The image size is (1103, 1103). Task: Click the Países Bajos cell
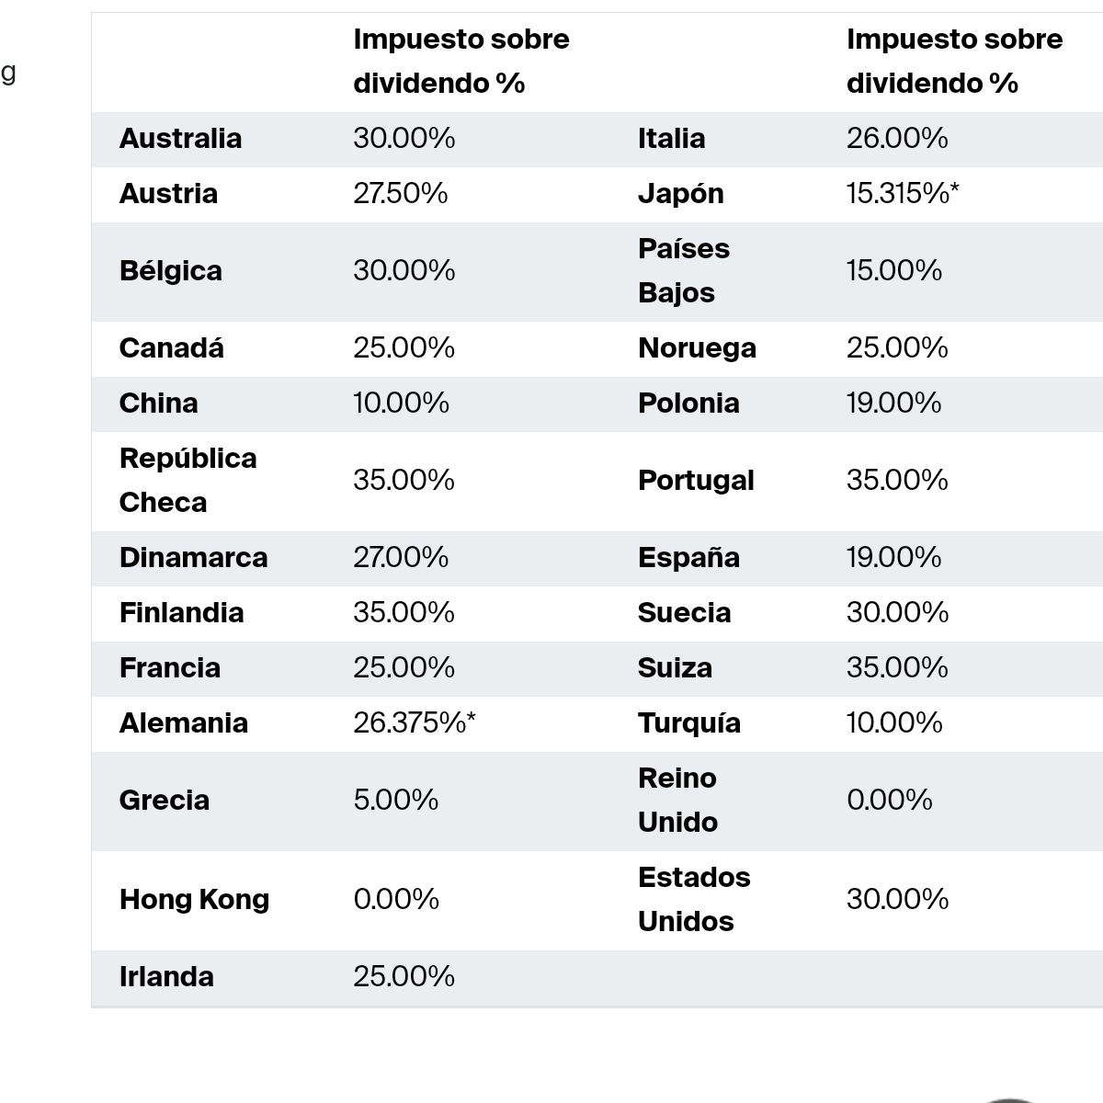(x=684, y=271)
